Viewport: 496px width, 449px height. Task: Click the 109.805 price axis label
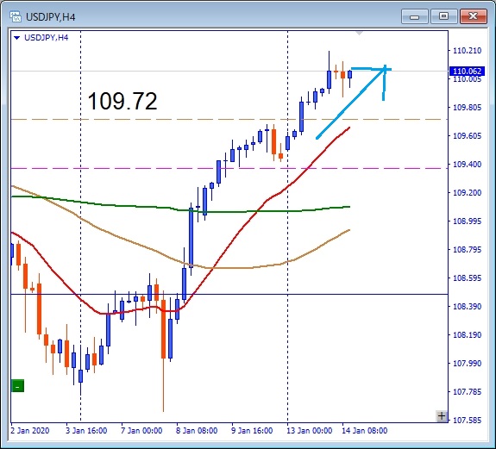click(467, 108)
